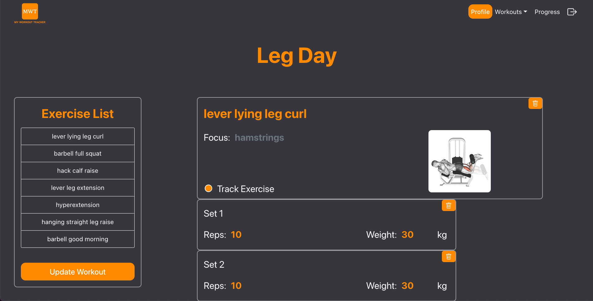Select barbell good morning exercise

click(78, 239)
